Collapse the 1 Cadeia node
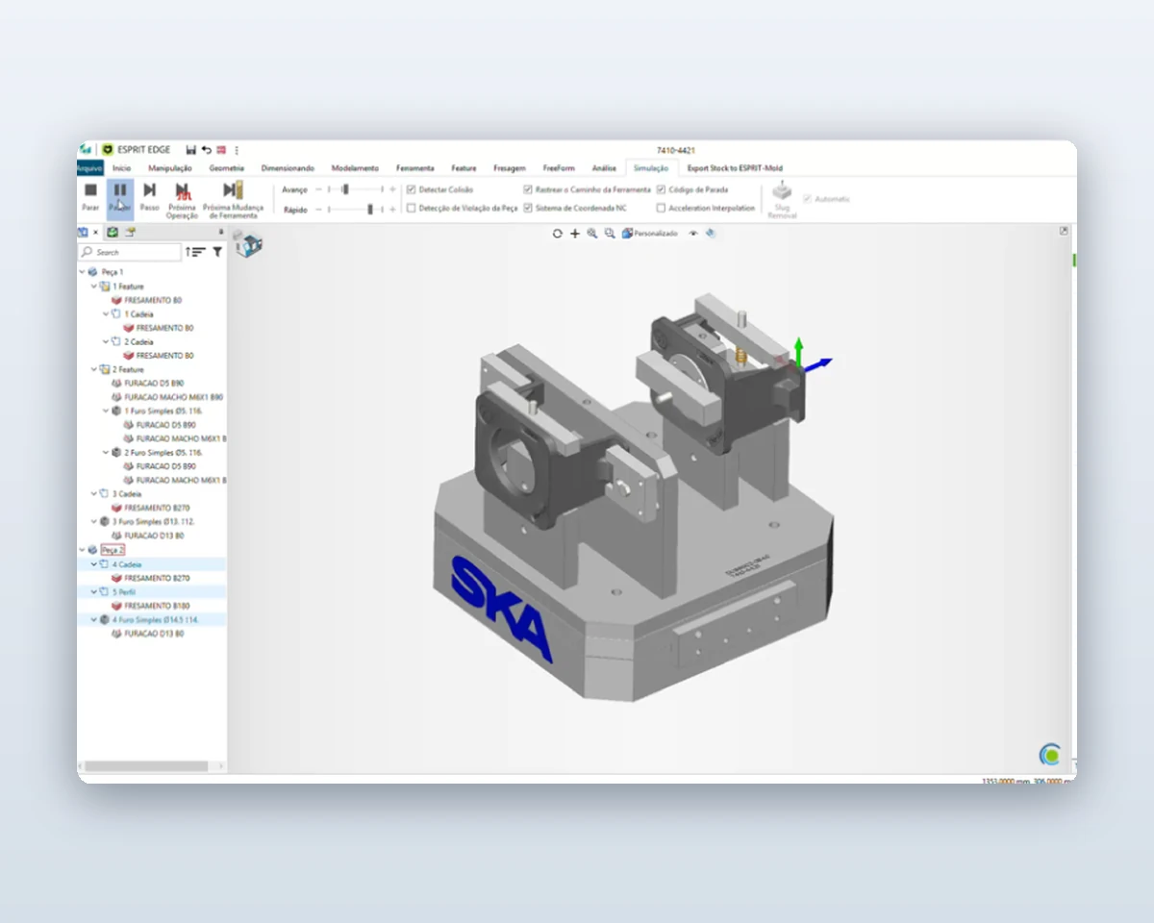This screenshot has height=923, width=1154. pyautogui.click(x=106, y=313)
